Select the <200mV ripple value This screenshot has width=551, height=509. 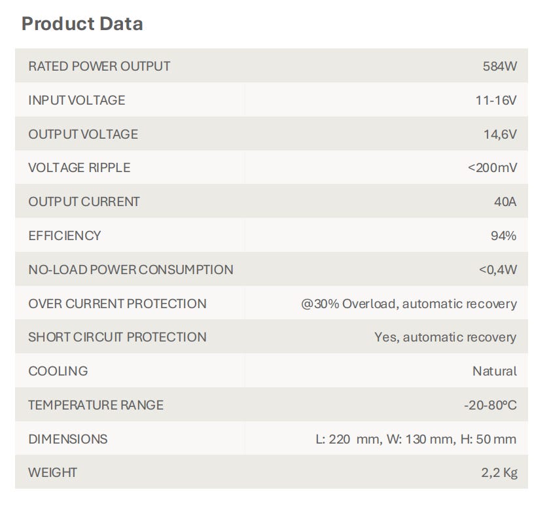coord(492,167)
